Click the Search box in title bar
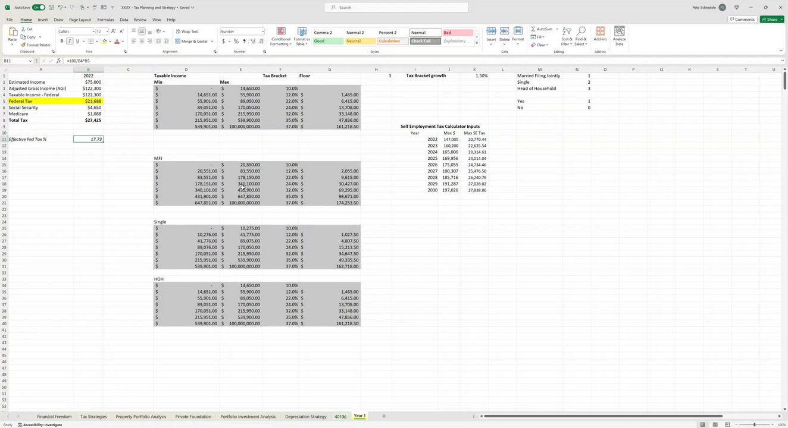Viewport: 788px width, 428px height. pyautogui.click(x=397, y=7)
